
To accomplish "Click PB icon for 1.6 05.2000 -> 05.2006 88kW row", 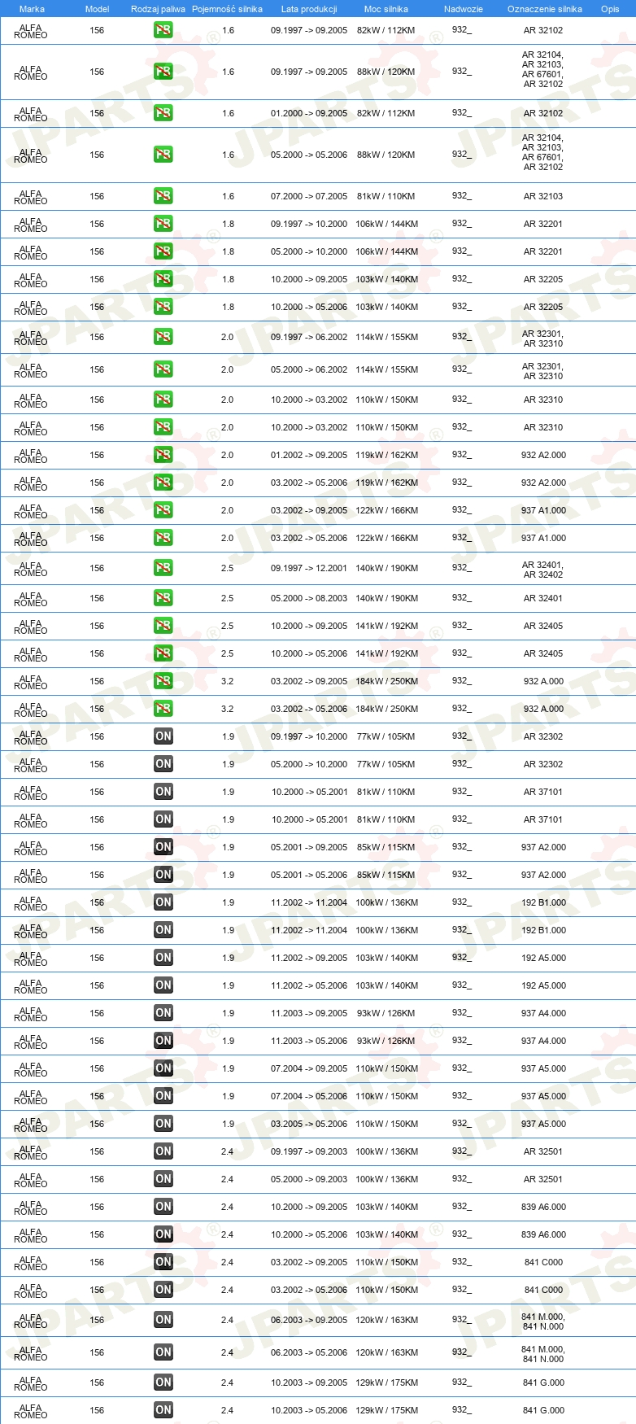I will click(x=163, y=155).
